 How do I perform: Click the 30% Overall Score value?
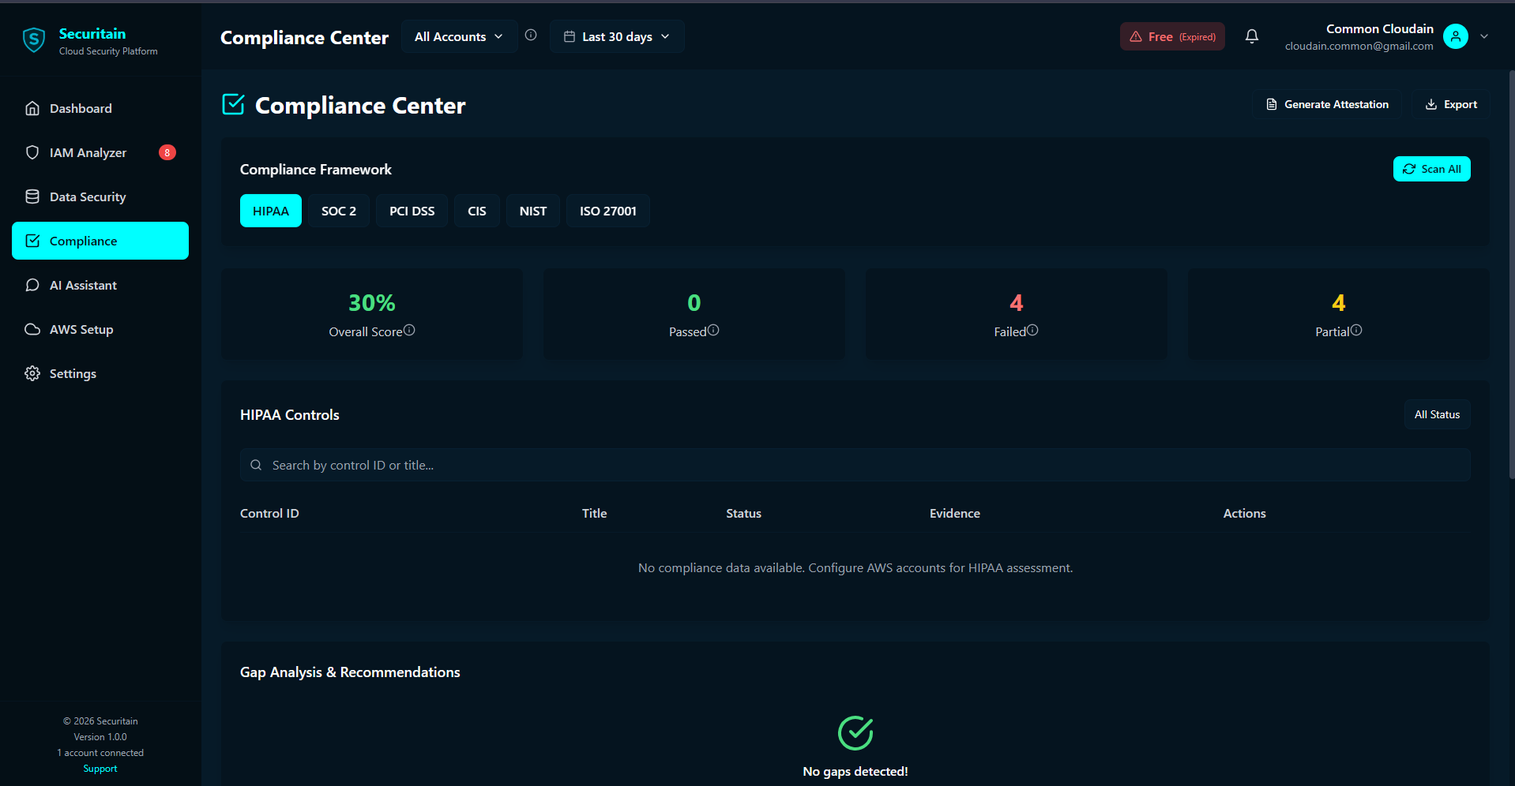point(372,303)
